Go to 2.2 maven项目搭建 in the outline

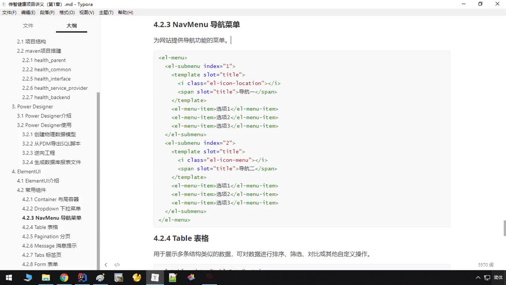click(x=39, y=51)
